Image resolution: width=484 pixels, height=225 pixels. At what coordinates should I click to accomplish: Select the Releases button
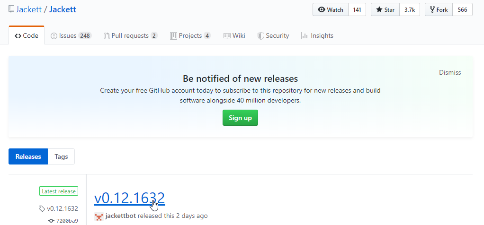[28, 156]
